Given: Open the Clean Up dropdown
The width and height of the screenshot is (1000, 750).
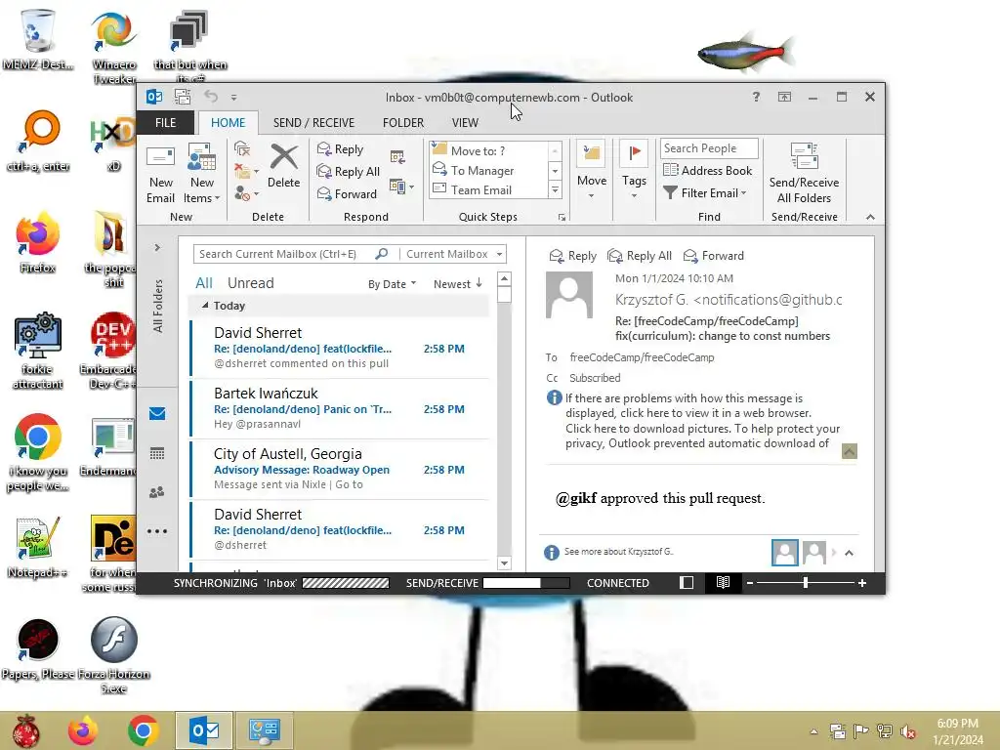Looking at the screenshot, I should coord(246,171).
